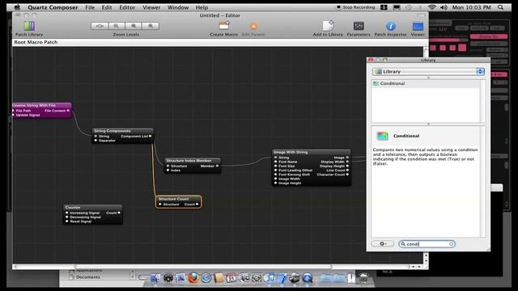This screenshot has width=518, height=291.
Task: Select the Structure Index Member patch title
Action: coord(193,161)
